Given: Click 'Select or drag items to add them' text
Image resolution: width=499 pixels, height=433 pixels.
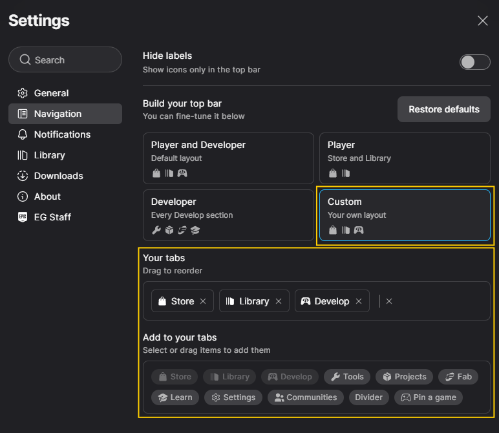Looking at the screenshot, I should click(x=207, y=350).
